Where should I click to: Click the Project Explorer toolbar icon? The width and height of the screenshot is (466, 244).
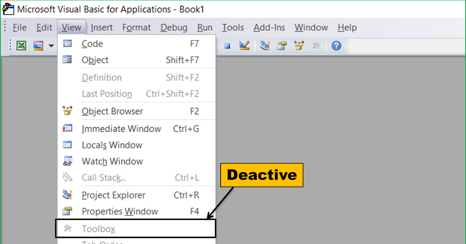point(265,46)
